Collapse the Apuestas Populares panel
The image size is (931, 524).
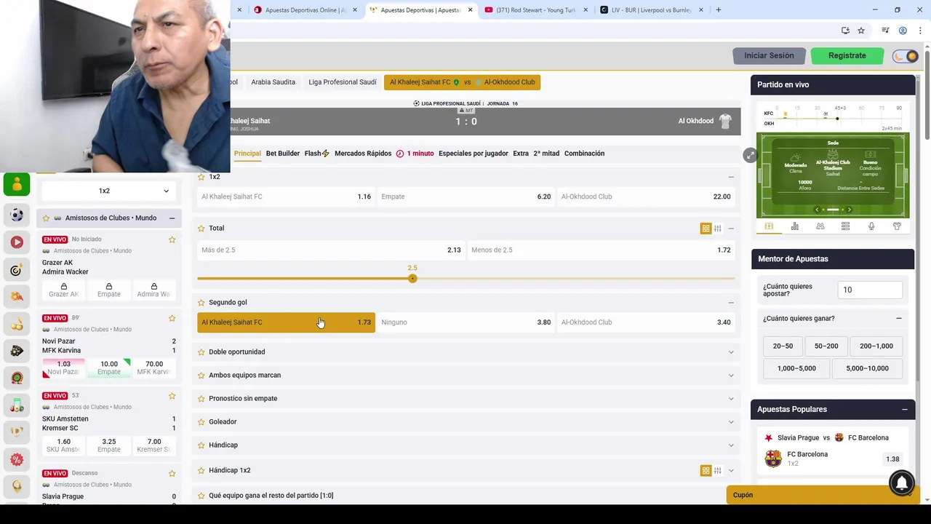pos(905,409)
